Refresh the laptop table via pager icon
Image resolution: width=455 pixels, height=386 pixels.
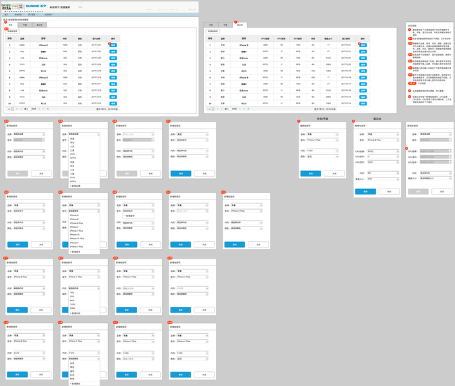pyautogui.click(x=248, y=109)
